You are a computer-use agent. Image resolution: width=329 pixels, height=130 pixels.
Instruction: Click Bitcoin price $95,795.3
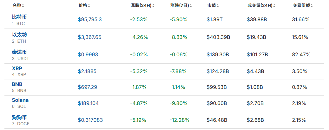pos(90,20)
